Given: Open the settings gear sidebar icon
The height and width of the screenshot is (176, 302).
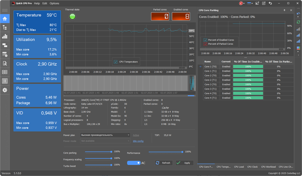Looking at the screenshot, I should pyautogui.click(x=5, y=90).
